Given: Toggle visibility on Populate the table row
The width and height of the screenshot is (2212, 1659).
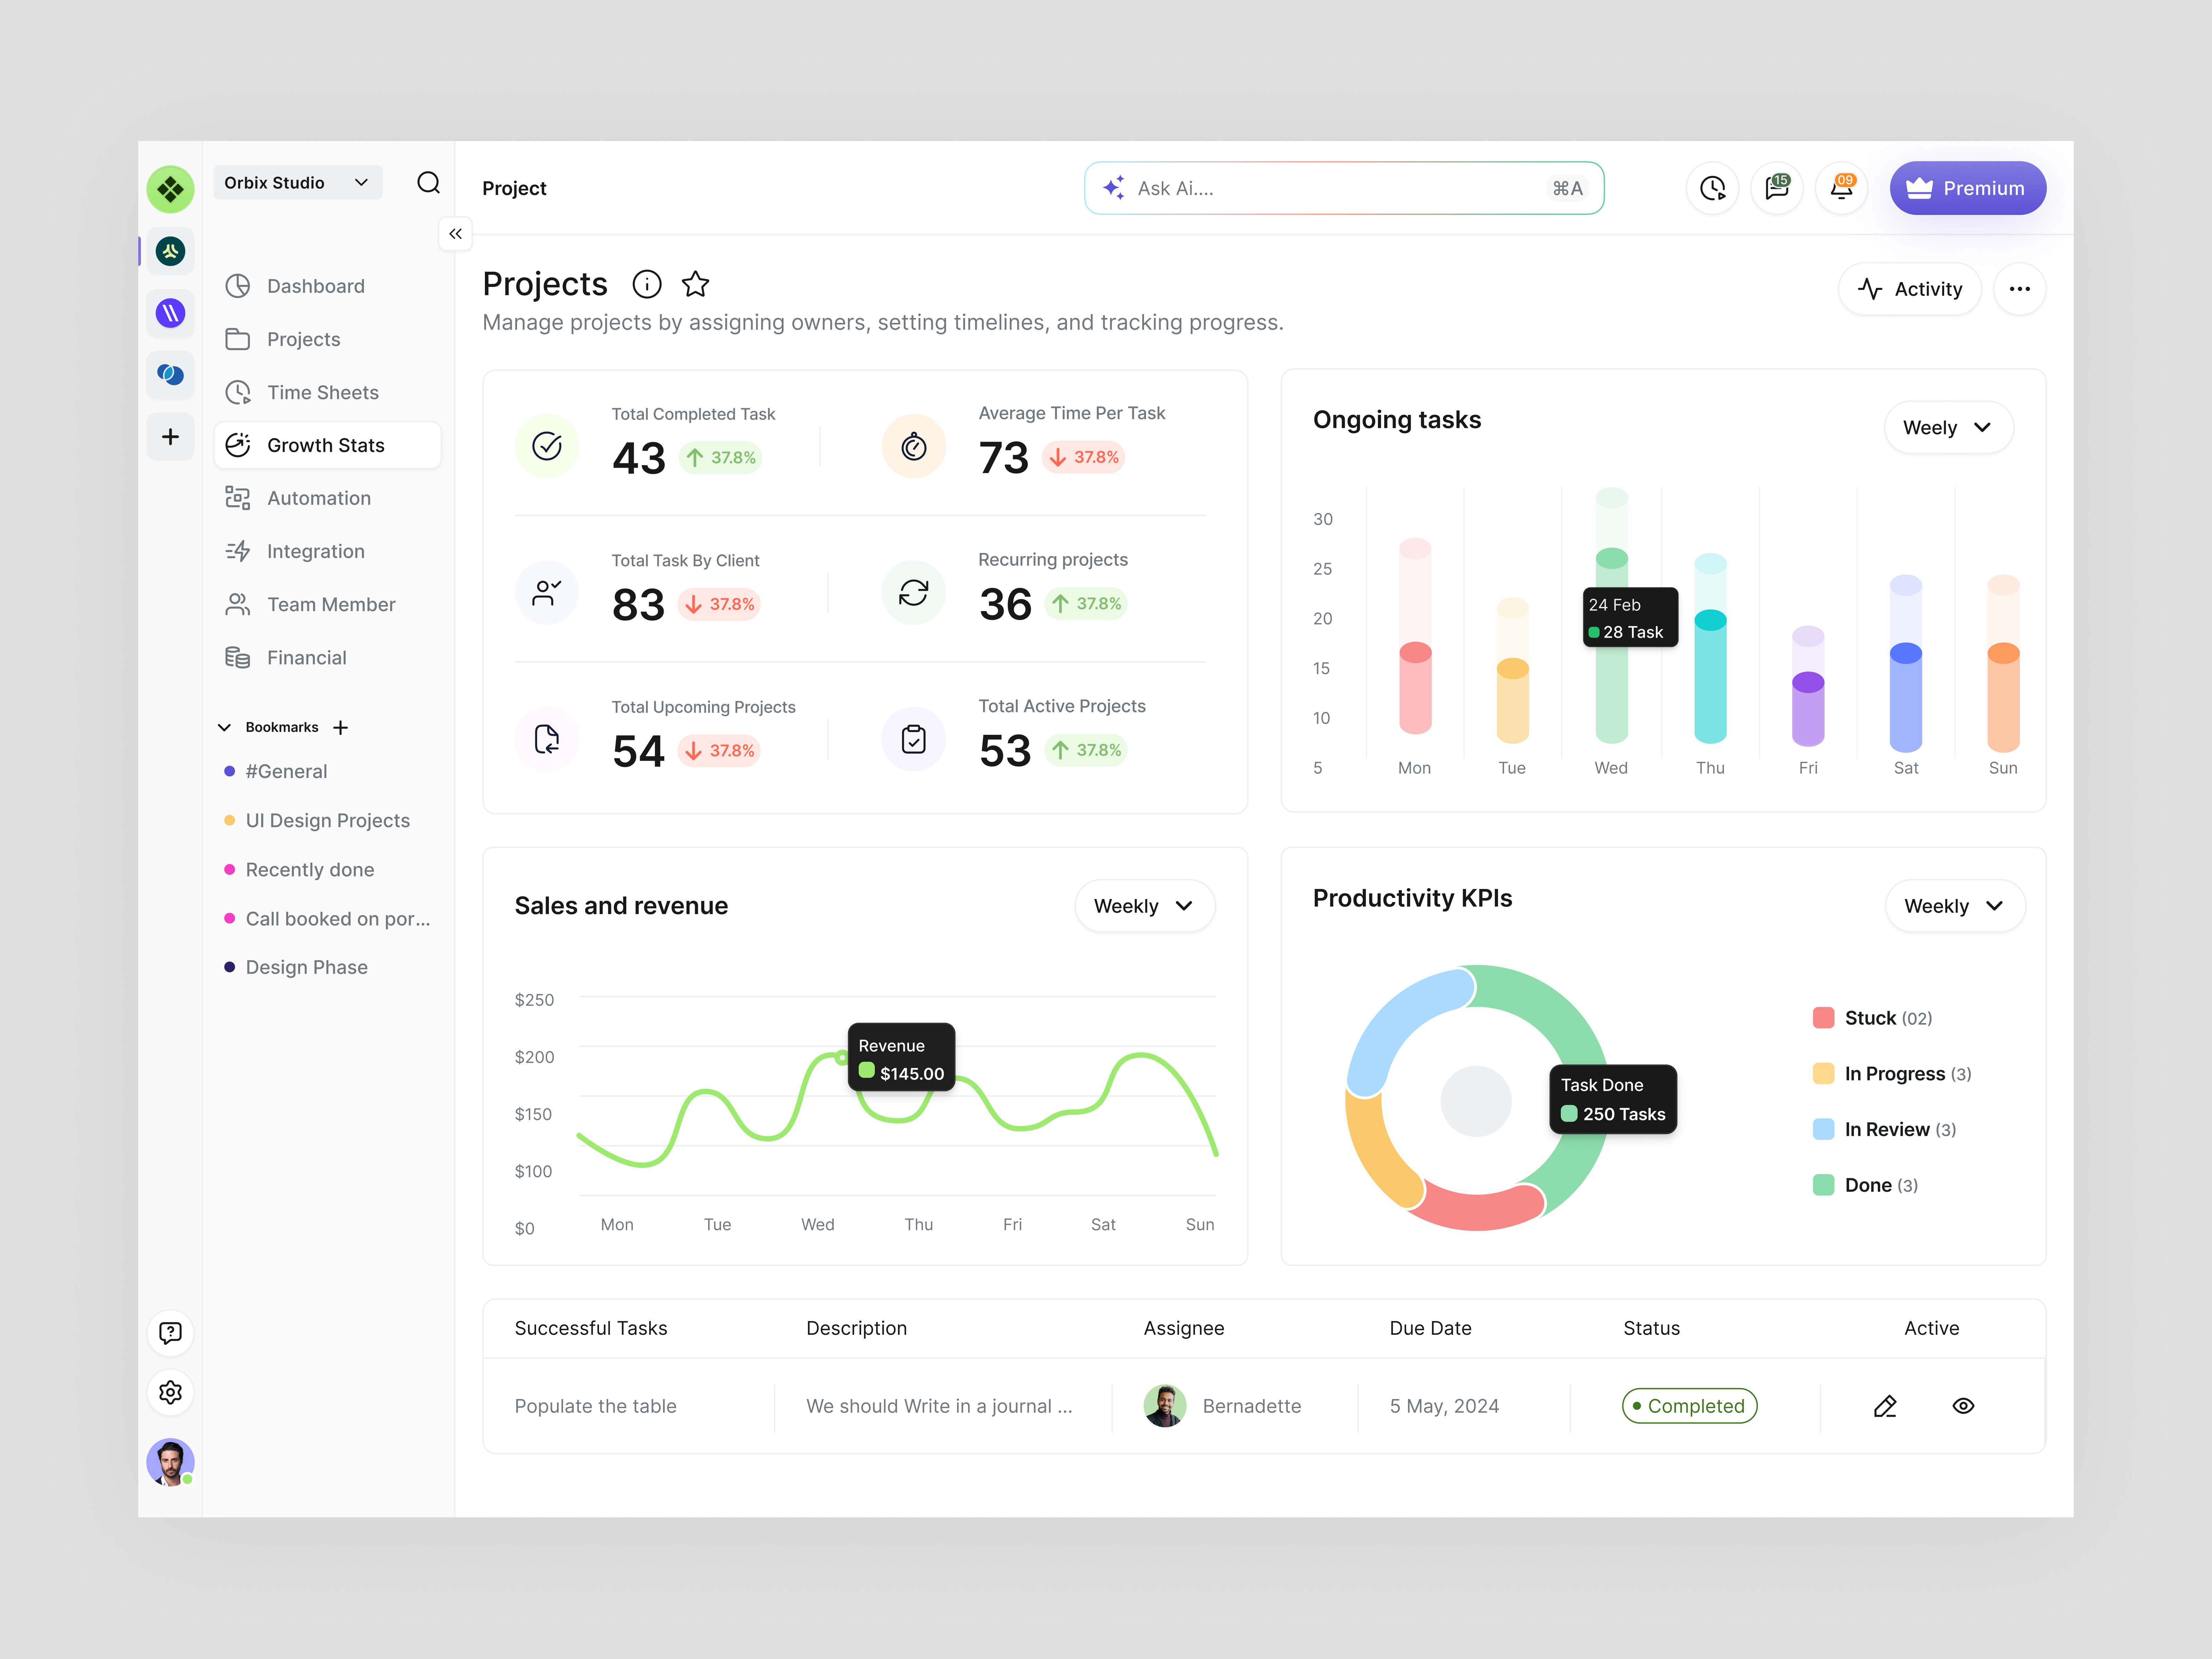Looking at the screenshot, I should [1963, 1406].
